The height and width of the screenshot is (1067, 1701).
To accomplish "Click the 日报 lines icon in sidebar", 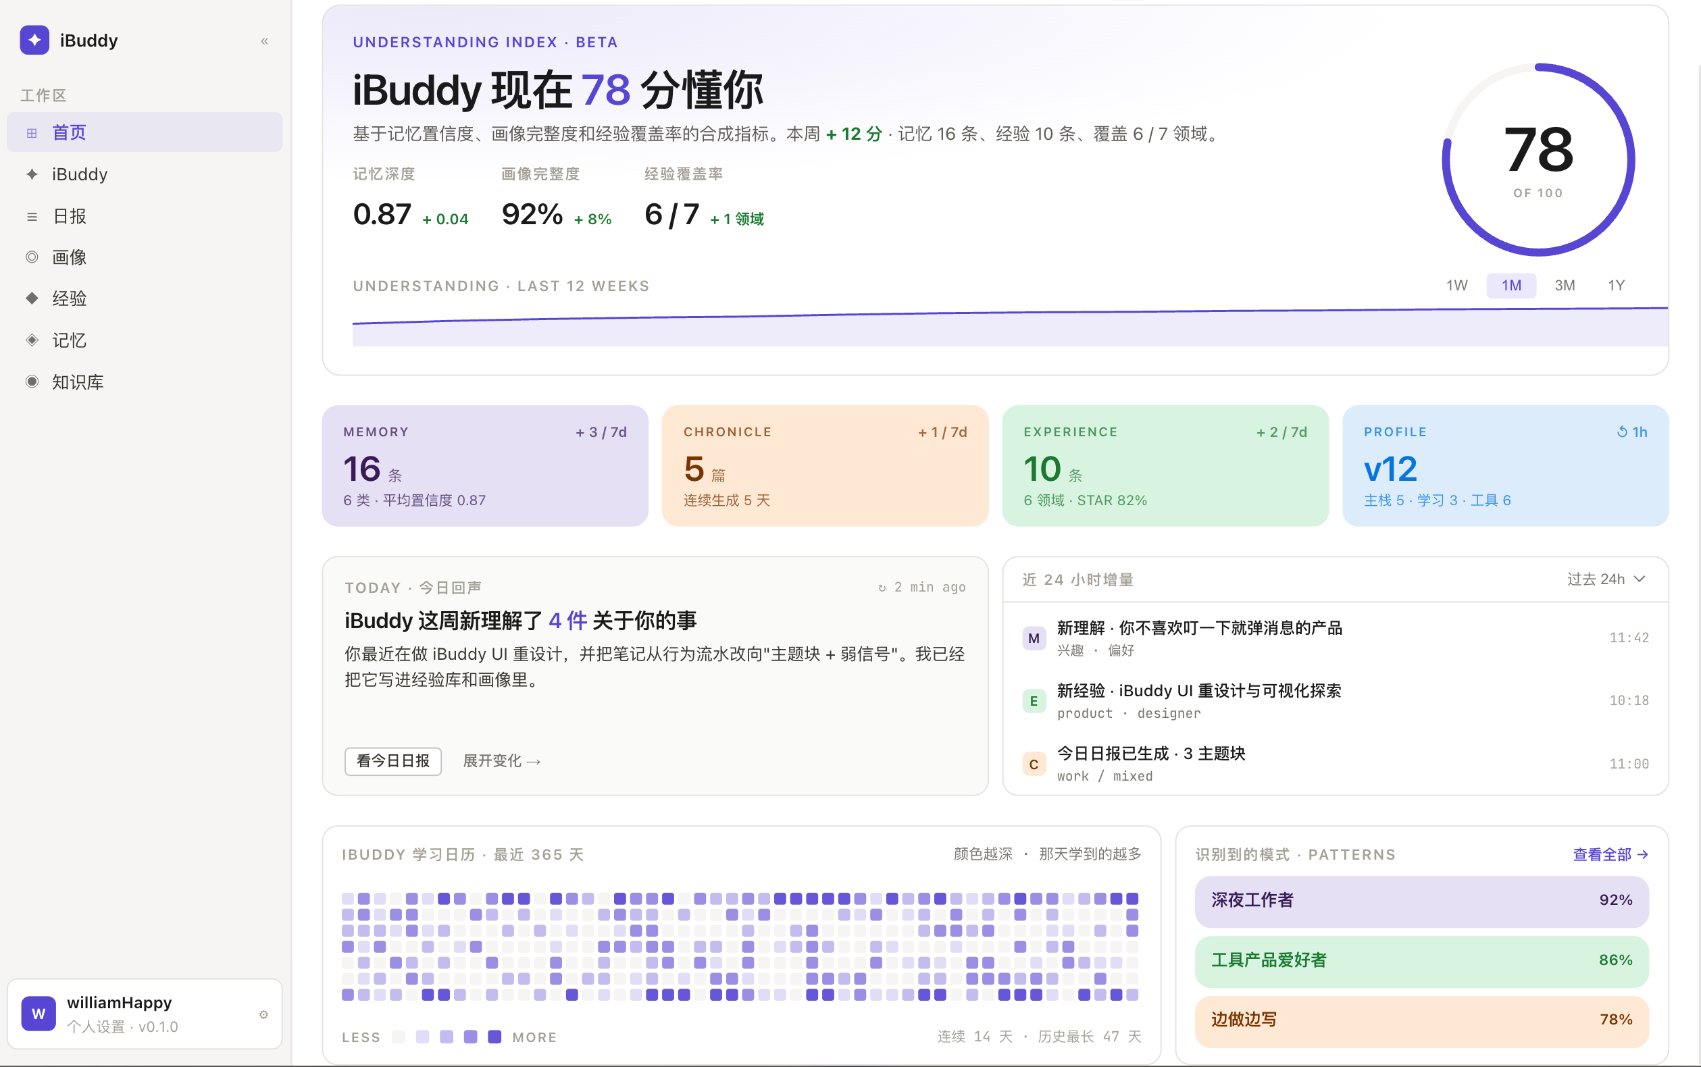I will 32,216.
